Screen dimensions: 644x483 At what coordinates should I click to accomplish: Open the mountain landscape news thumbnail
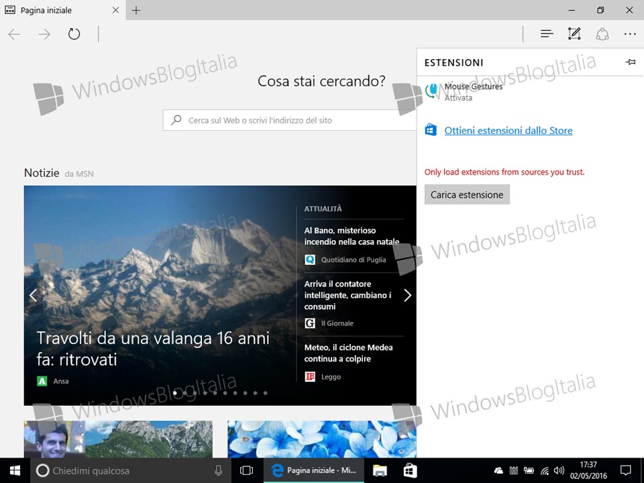(x=118, y=439)
